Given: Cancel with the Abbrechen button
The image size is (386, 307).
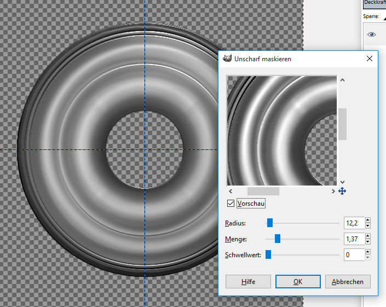Looking at the screenshot, I should 348,281.
